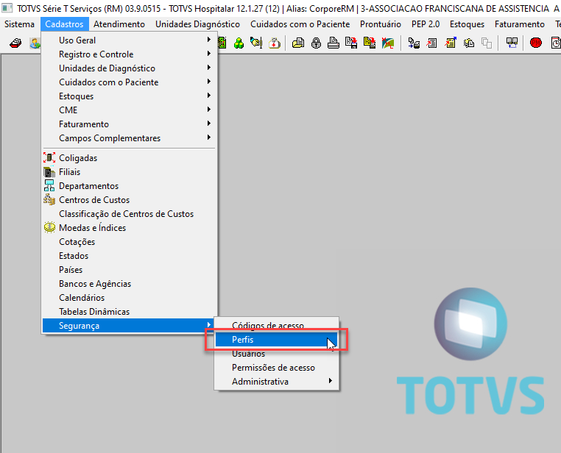The width and height of the screenshot is (561, 453).
Task: Click the highlighted Segurança menu item
Action: click(x=129, y=326)
